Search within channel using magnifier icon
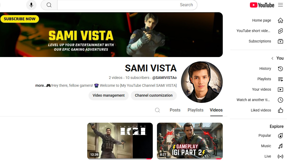The image size is (287, 162). pos(157,110)
